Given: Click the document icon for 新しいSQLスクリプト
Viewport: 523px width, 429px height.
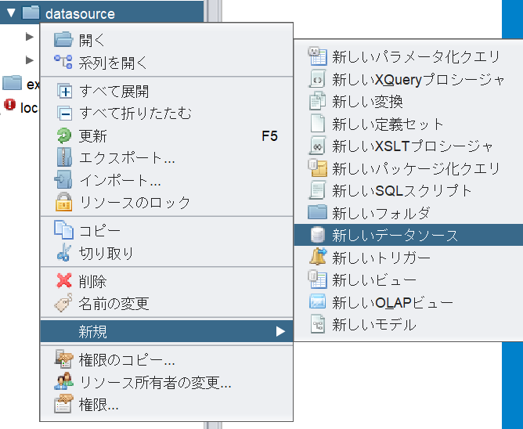Looking at the screenshot, I should click(317, 190).
